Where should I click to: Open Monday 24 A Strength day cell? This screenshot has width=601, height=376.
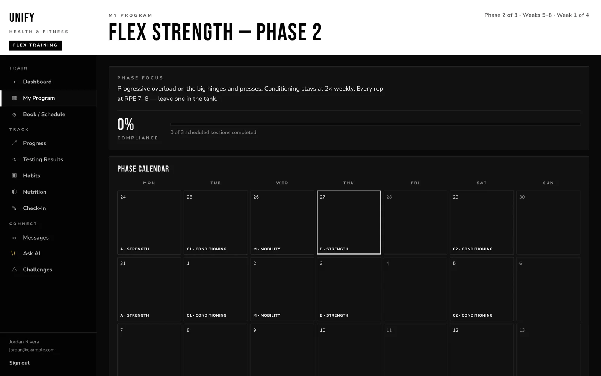[149, 223]
